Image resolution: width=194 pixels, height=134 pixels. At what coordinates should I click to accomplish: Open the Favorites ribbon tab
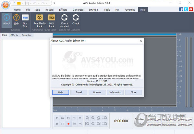[x=130, y=10]
